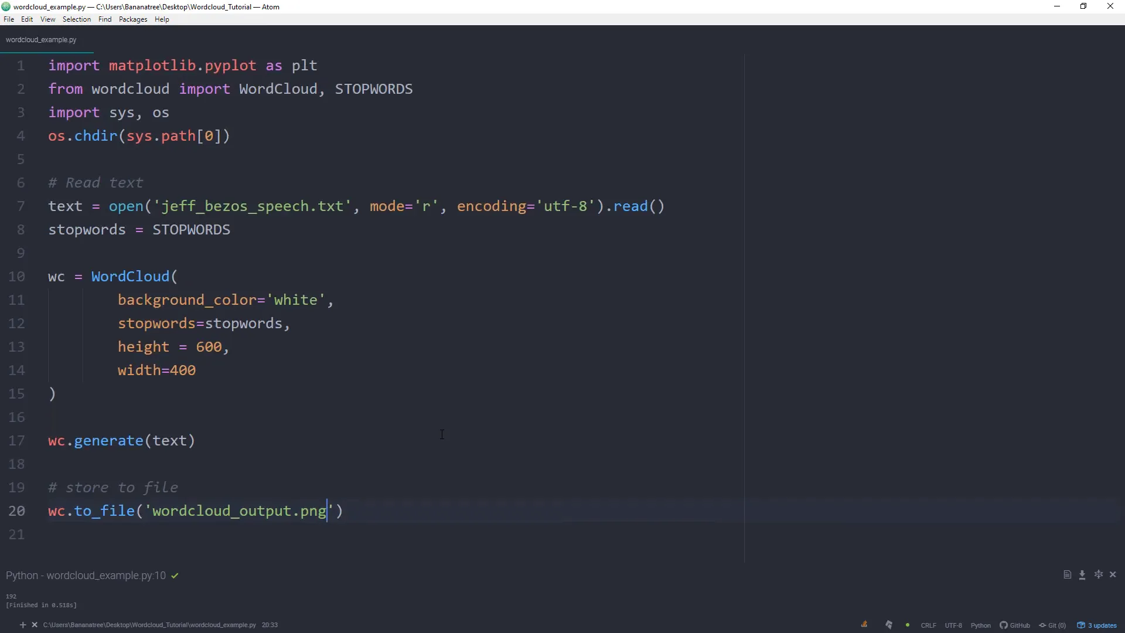Click the 3 updates link
The image size is (1125, 633).
[1097, 625]
